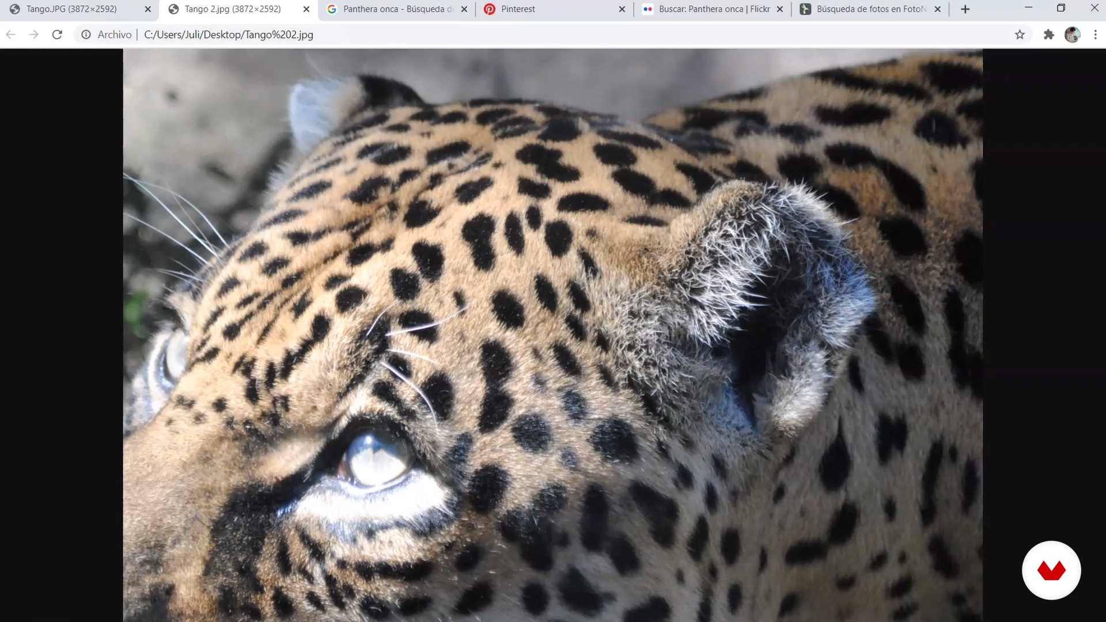1106x622 pixels.
Task: Open the Chrome profile avatar
Action: coord(1073,35)
